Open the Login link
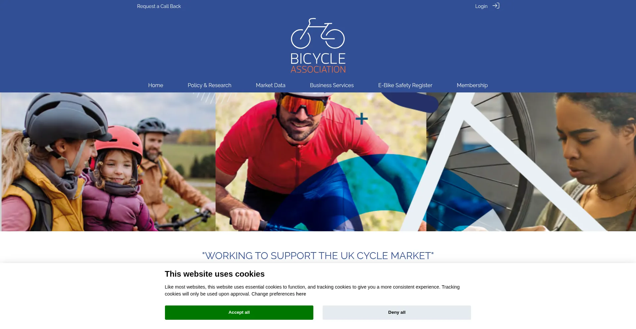 (x=481, y=6)
